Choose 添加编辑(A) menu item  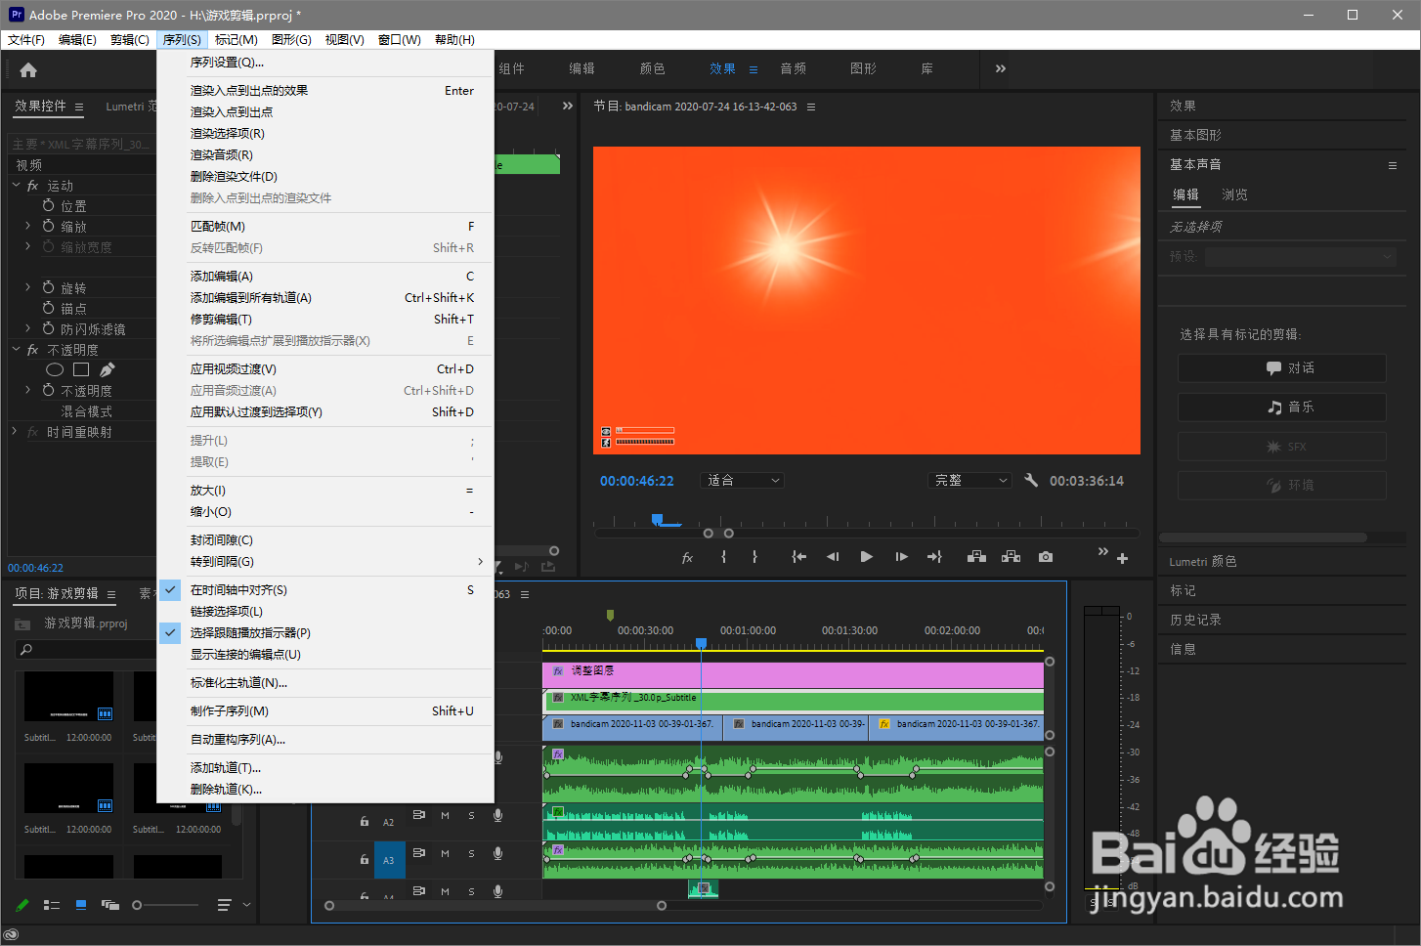[x=325, y=277]
